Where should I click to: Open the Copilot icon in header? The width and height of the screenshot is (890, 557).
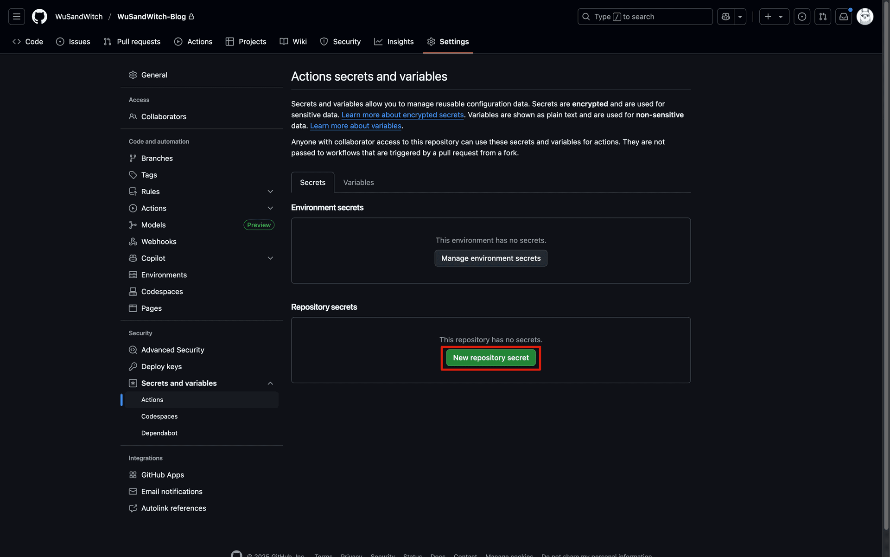click(725, 17)
